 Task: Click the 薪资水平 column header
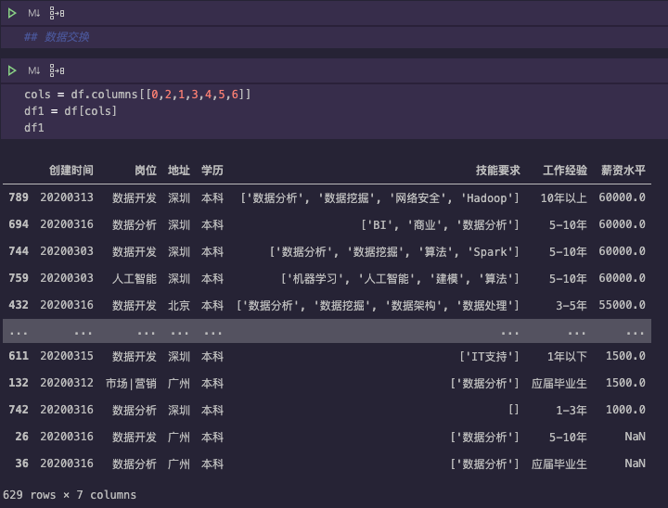tap(623, 171)
